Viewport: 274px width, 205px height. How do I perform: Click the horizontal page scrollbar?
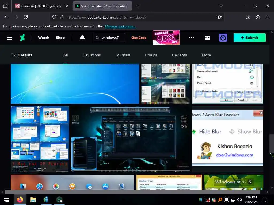(x=132, y=192)
